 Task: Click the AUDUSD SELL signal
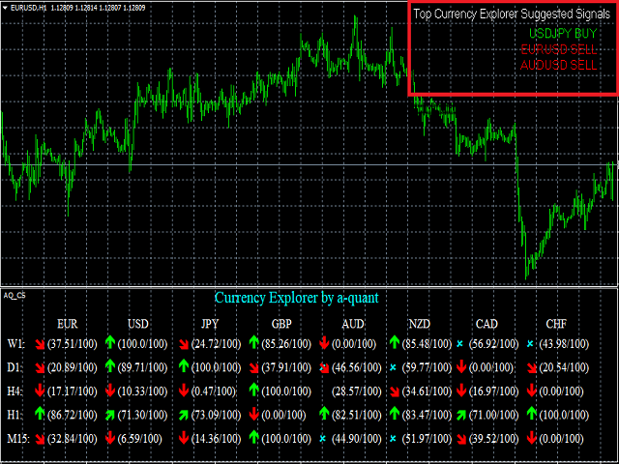pos(559,65)
